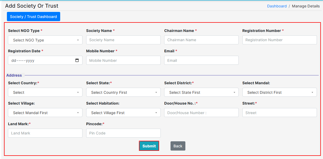Go to Dashboard breadcrumb link
Screen dimensions: 323x159
[x=277, y=6]
